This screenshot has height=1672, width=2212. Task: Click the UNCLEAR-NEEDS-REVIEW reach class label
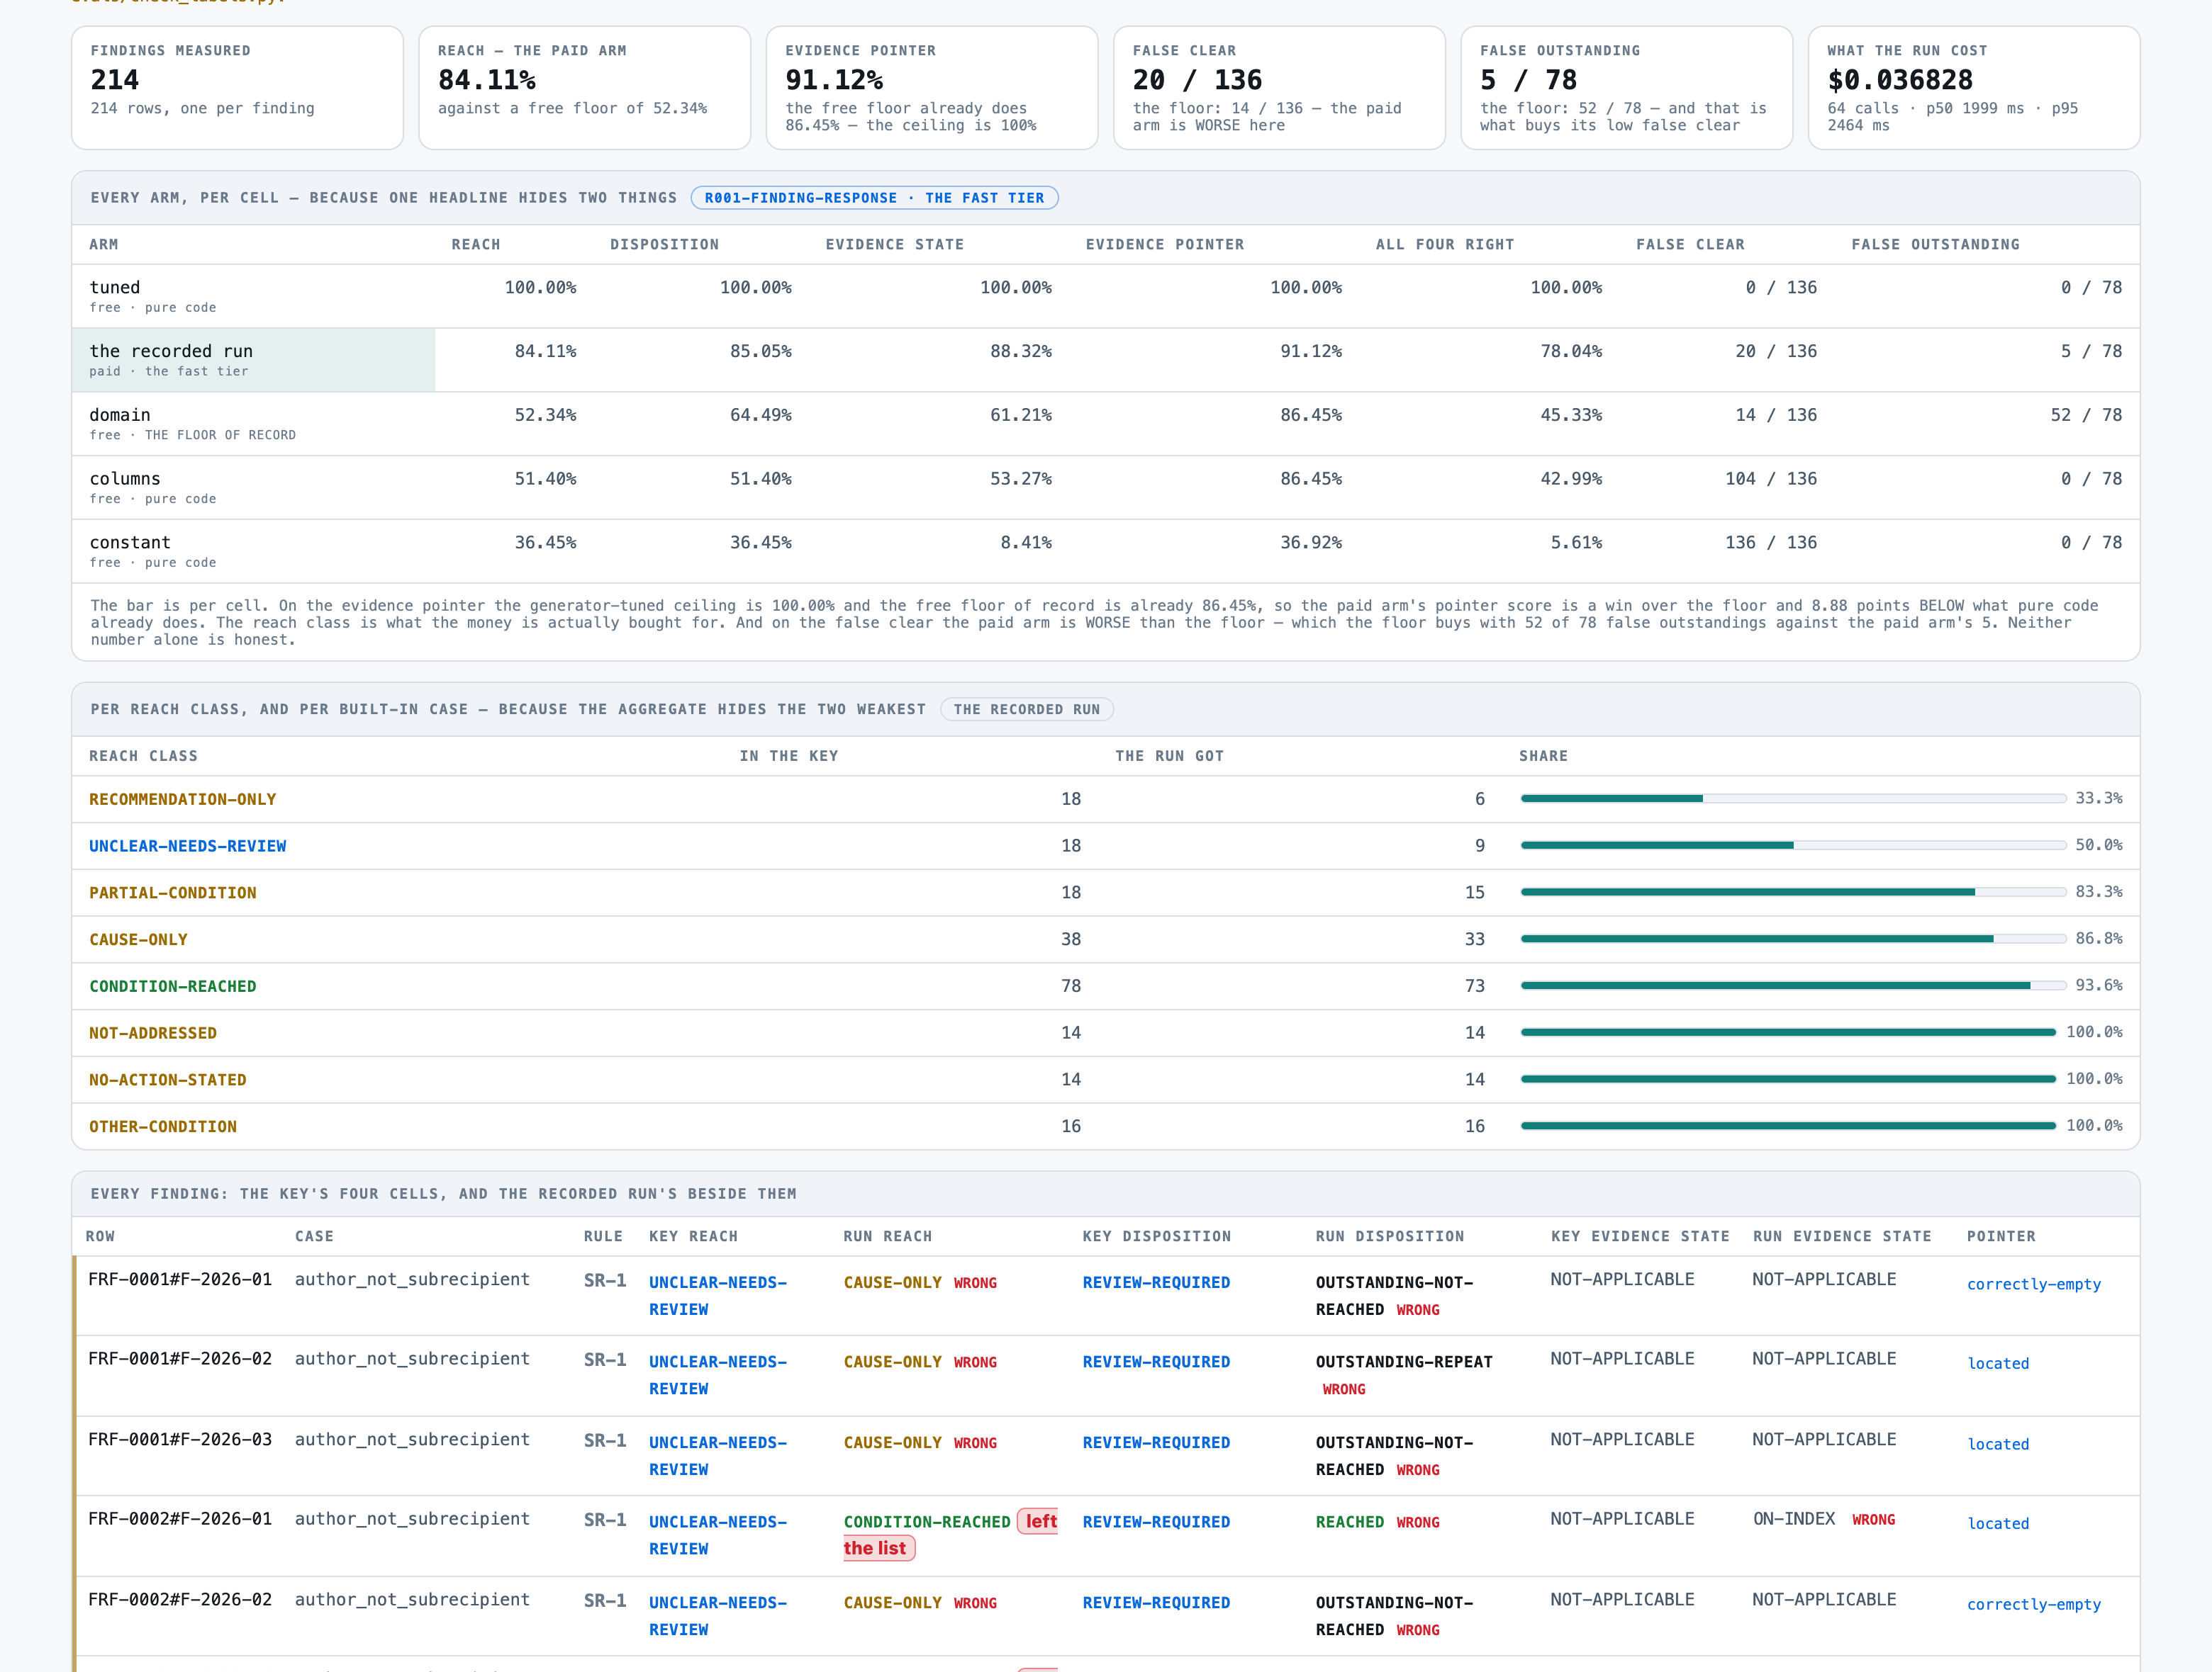[x=187, y=845]
